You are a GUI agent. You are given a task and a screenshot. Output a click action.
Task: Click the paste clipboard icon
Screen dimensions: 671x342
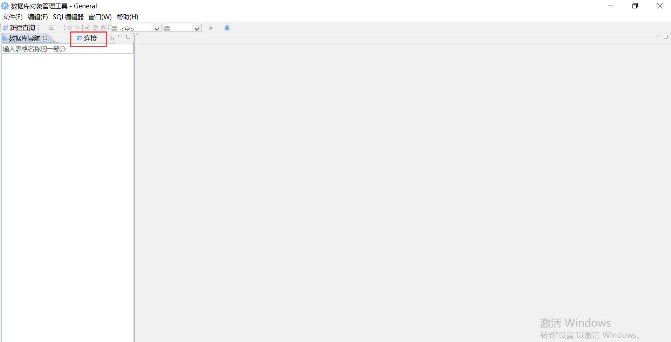[x=103, y=28]
